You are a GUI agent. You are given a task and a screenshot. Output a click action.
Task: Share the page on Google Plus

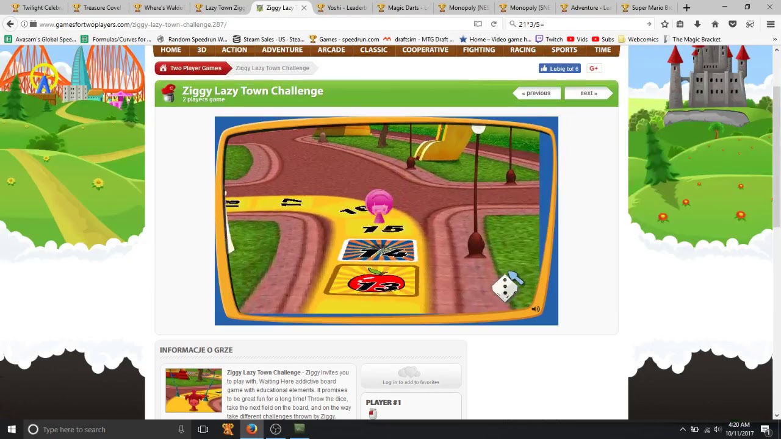click(x=594, y=68)
